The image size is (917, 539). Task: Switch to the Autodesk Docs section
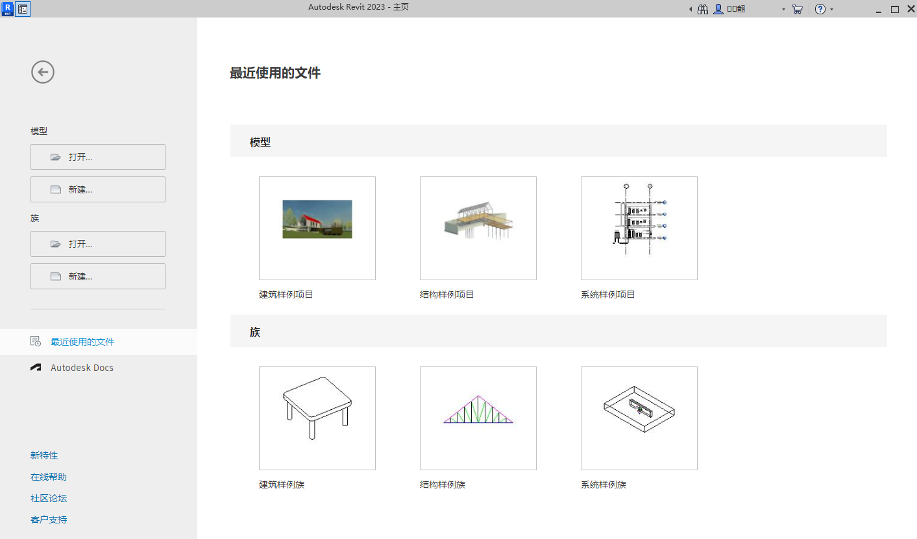[x=82, y=367]
